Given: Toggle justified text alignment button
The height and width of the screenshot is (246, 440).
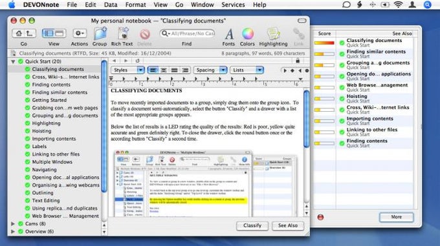Looking at the screenshot, I should [174, 70].
